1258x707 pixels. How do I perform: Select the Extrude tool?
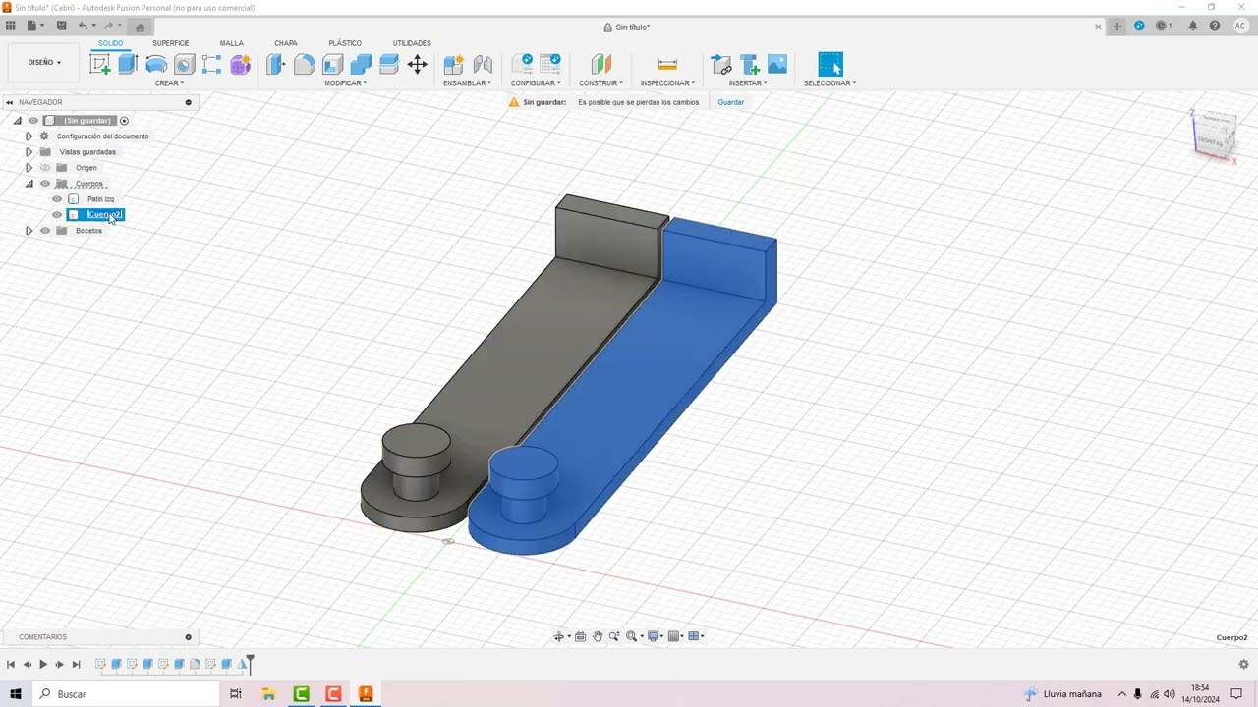pos(128,65)
